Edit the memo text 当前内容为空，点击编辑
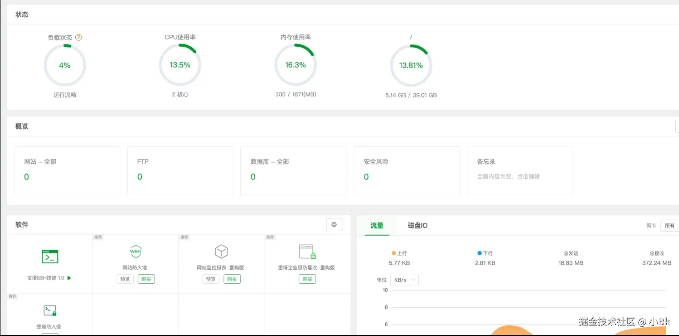Viewport: 679px width, 336px height. 508,176
